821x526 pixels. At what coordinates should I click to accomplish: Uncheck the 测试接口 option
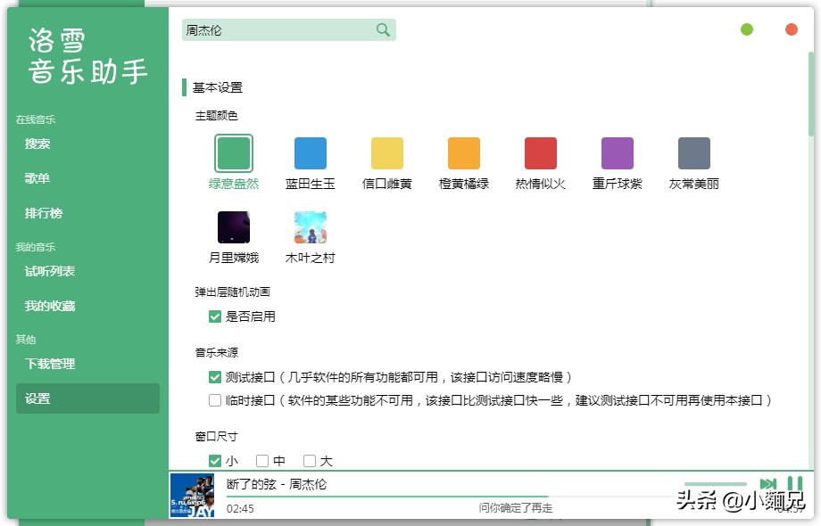point(214,376)
